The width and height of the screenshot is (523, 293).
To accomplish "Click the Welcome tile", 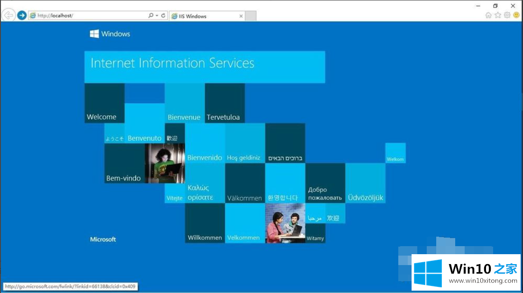I will [x=104, y=103].
